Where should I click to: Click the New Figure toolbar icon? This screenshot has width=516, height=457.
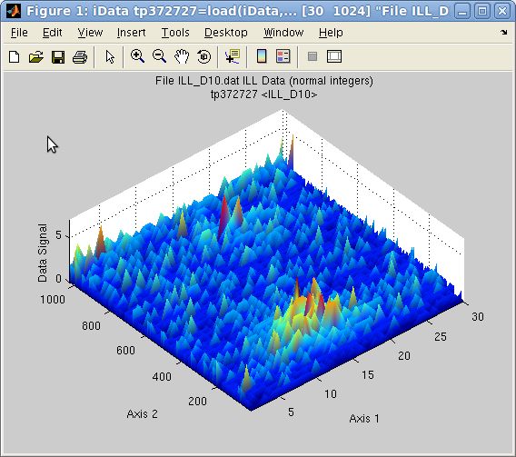15,57
